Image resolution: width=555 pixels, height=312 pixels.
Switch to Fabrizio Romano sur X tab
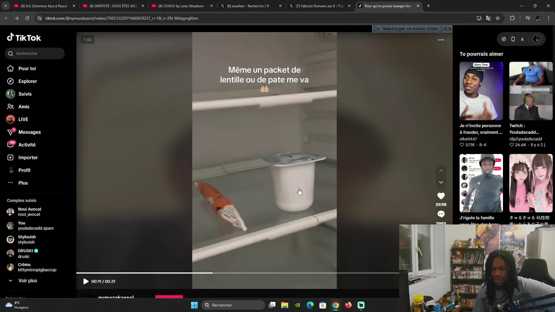[x=320, y=6]
